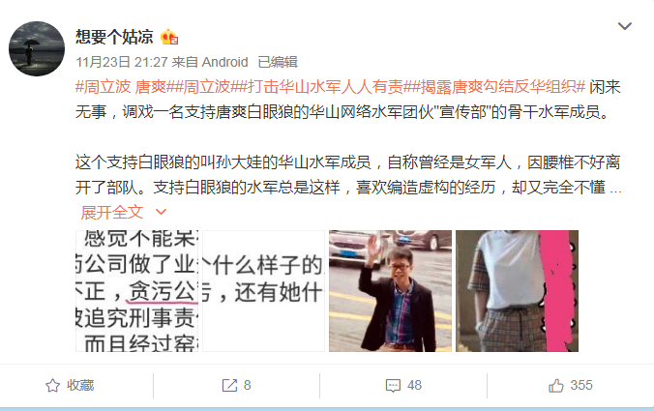The width and height of the screenshot is (654, 411).
Task: Click the thumbs-up like icon
Action: pyautogui.click(x=556, y=386)
